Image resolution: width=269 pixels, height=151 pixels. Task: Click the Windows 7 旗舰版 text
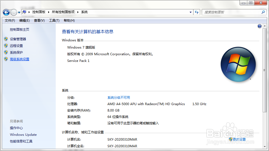tap(81, 47)
